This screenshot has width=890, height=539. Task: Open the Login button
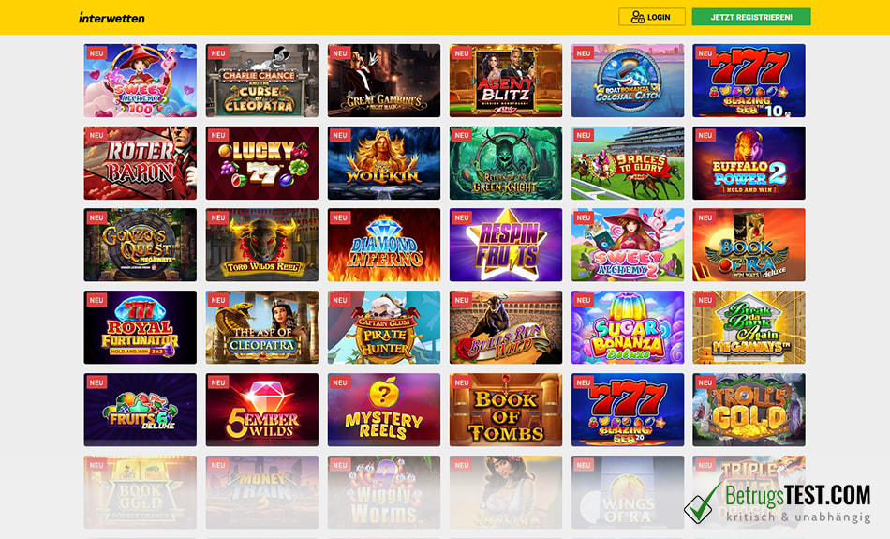(652, 17)
